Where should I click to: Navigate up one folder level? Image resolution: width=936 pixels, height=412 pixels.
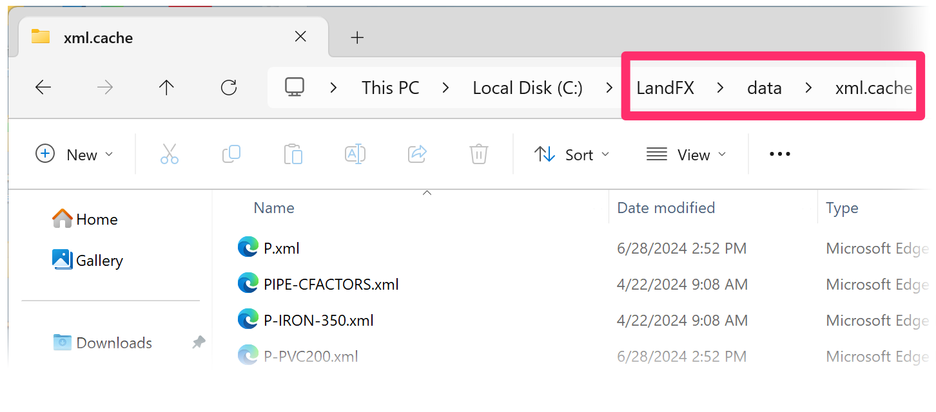(167, 88)
